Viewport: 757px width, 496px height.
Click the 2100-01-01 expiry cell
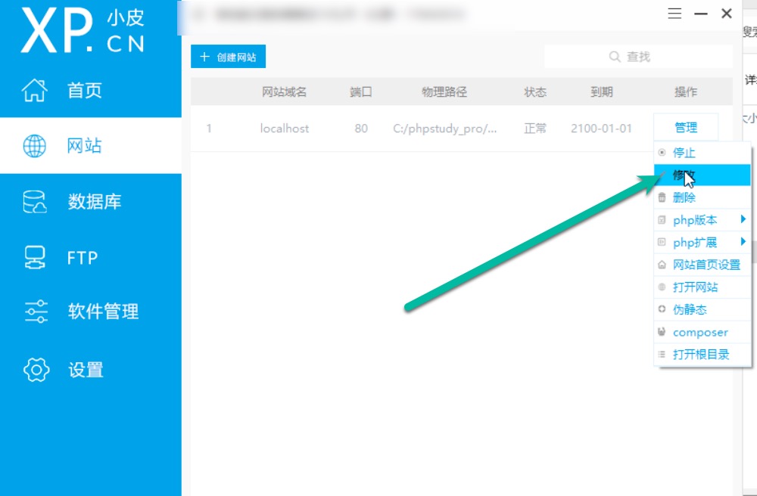pos(601,129)
